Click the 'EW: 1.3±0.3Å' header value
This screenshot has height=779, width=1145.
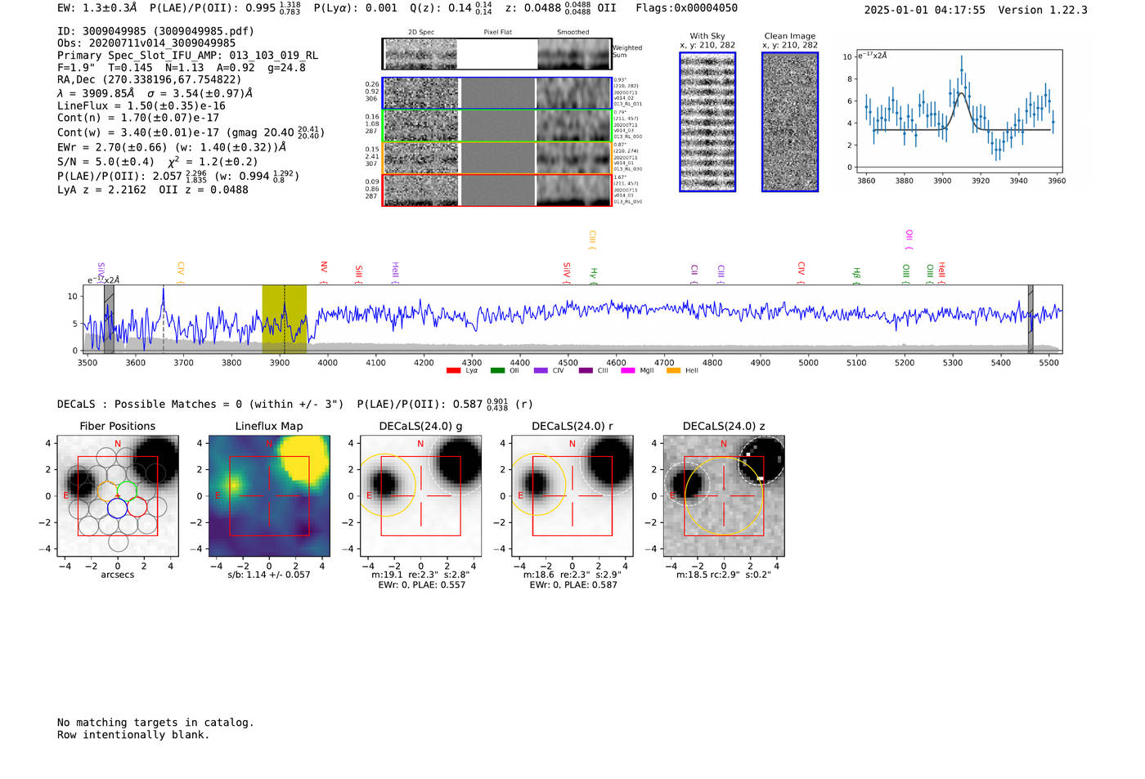pos(97,8)
